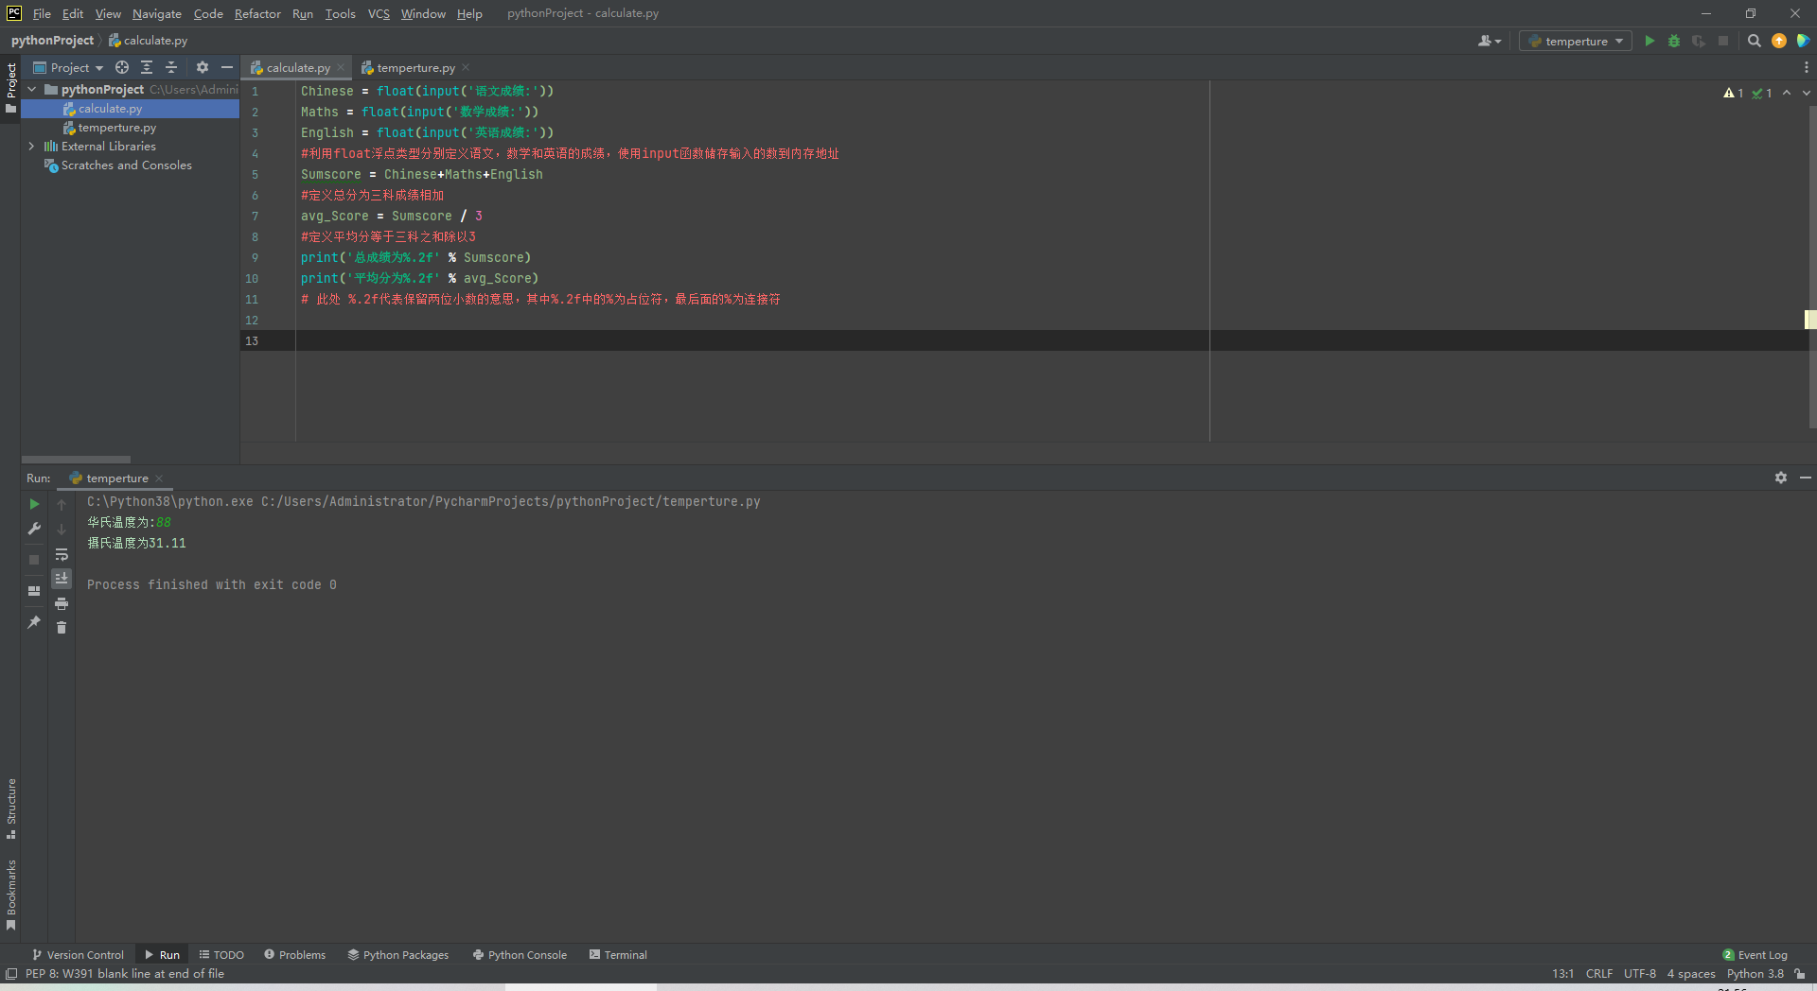
Task: Run with coverage icon in the toolbar
Action: click(1699, 41)
